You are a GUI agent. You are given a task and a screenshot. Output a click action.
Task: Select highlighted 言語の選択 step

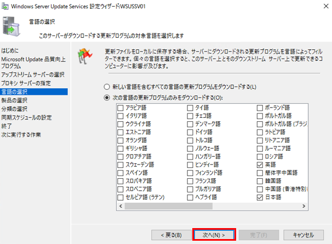34,92
